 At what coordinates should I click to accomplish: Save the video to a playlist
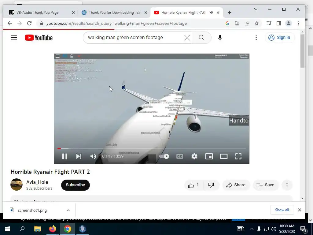265,185
